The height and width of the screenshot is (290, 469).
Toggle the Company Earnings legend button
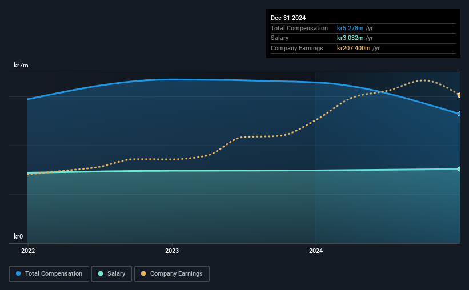[x=172, y=274]
